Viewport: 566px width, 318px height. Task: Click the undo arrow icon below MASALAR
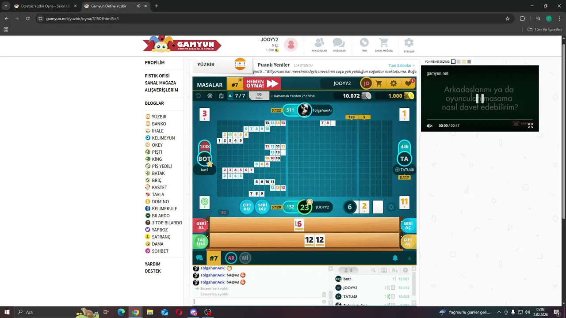(x=199, y=96)
